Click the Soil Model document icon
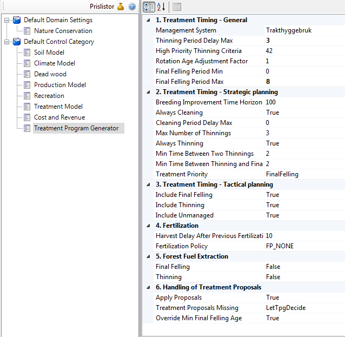Image resolution: width=345 pixels, height=337 pixels. tap(26, 52)
